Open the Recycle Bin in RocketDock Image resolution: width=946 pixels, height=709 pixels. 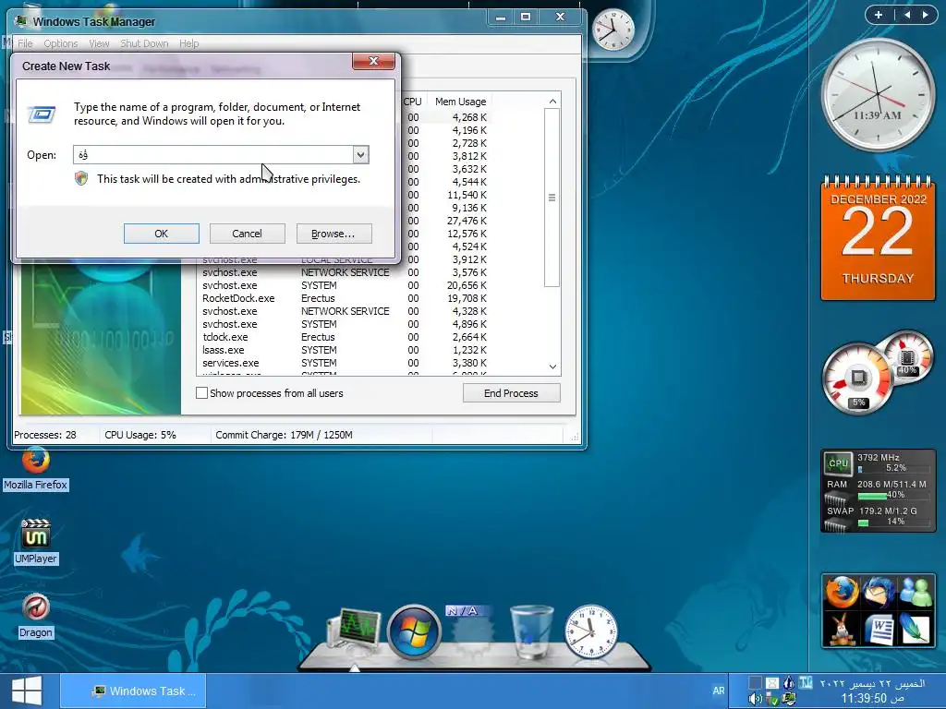pos(531,631)
